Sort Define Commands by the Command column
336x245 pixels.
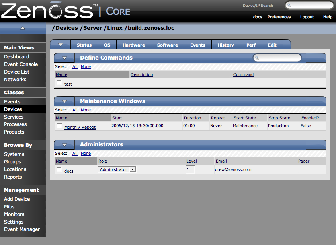243,74
